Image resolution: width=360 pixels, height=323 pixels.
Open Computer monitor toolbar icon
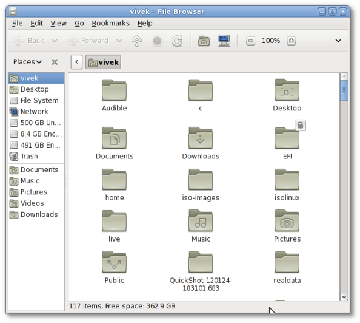224,41
